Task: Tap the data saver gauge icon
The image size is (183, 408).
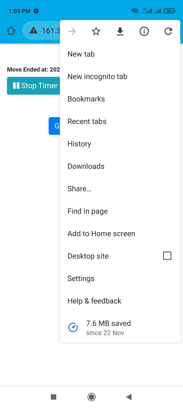Action: tap(73, 328)
